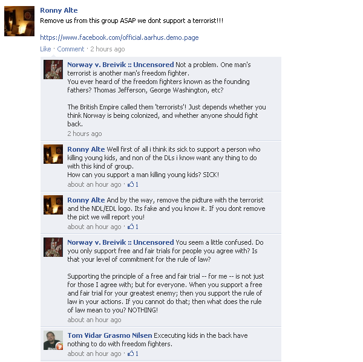Click thumbs-up icon on Tom Vidar's comment

pos(131,353)
